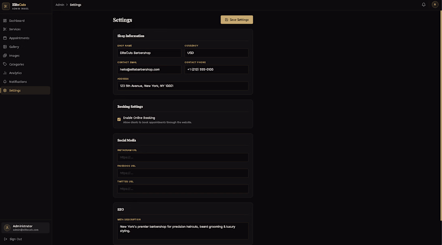Open the Images section
Screen dimensions: 442x245
tap(25, 56)
